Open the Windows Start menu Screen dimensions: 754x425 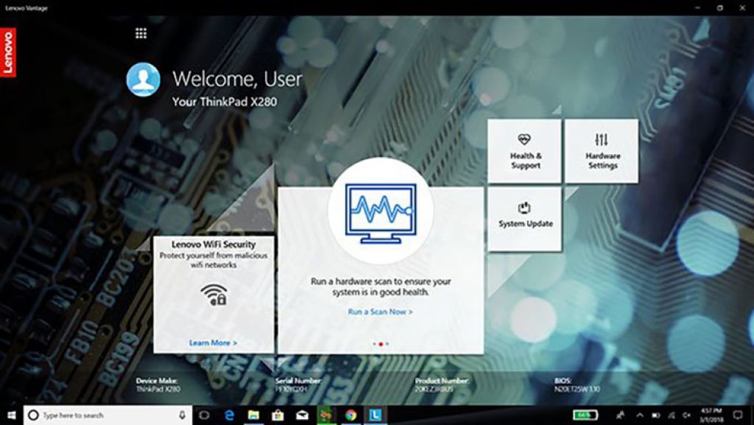pyautogui.click(x=12, y=415)
